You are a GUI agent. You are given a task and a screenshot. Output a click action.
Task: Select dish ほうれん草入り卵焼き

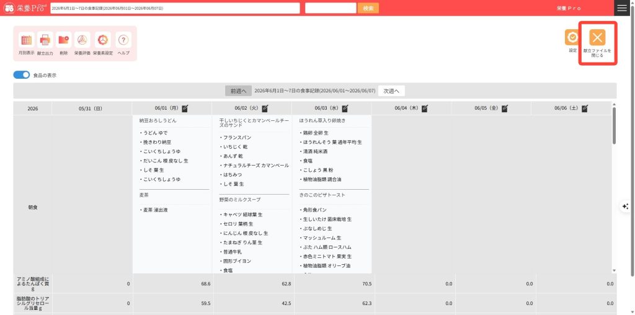coord(322,121)
